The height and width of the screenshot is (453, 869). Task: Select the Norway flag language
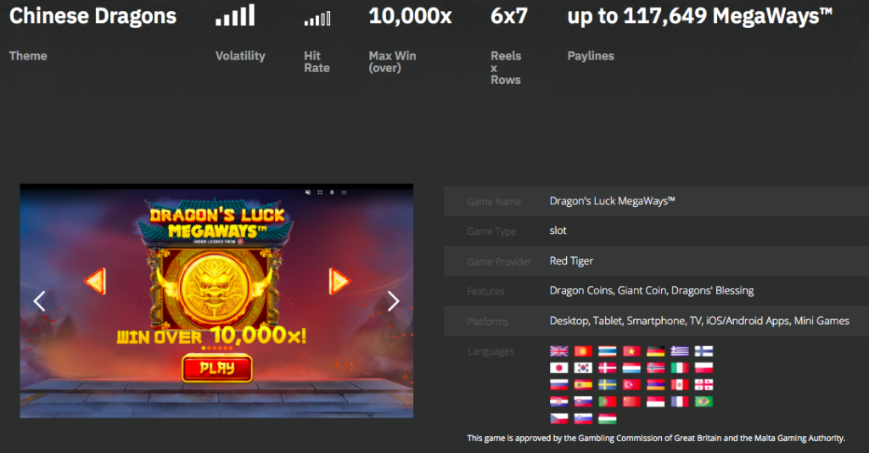coord(656,367)
